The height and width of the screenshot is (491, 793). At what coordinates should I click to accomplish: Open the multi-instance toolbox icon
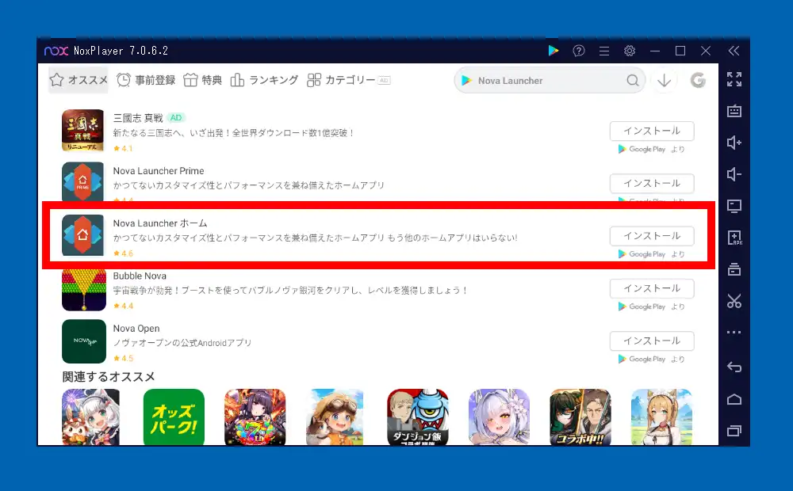[734, 269]
